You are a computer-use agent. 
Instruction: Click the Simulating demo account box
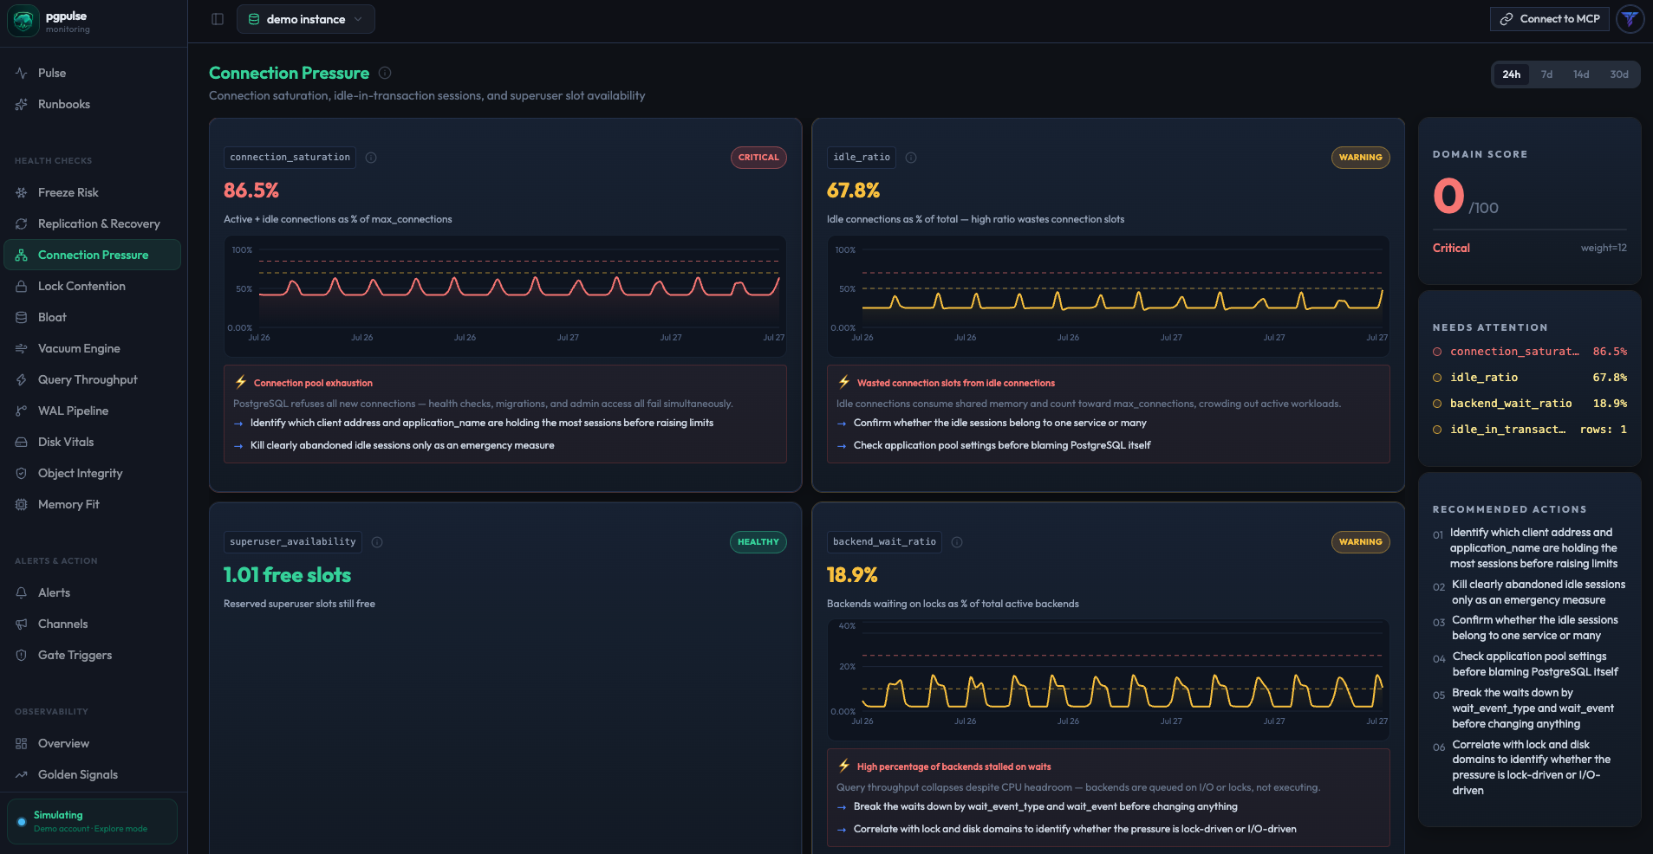point(93,821)
